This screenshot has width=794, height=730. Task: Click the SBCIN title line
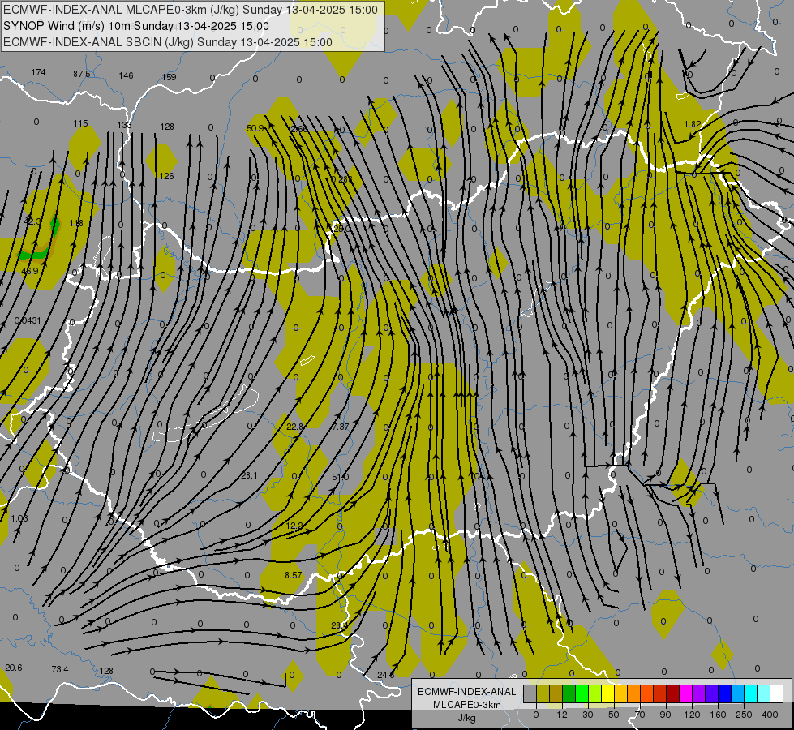tap(168, 42)
